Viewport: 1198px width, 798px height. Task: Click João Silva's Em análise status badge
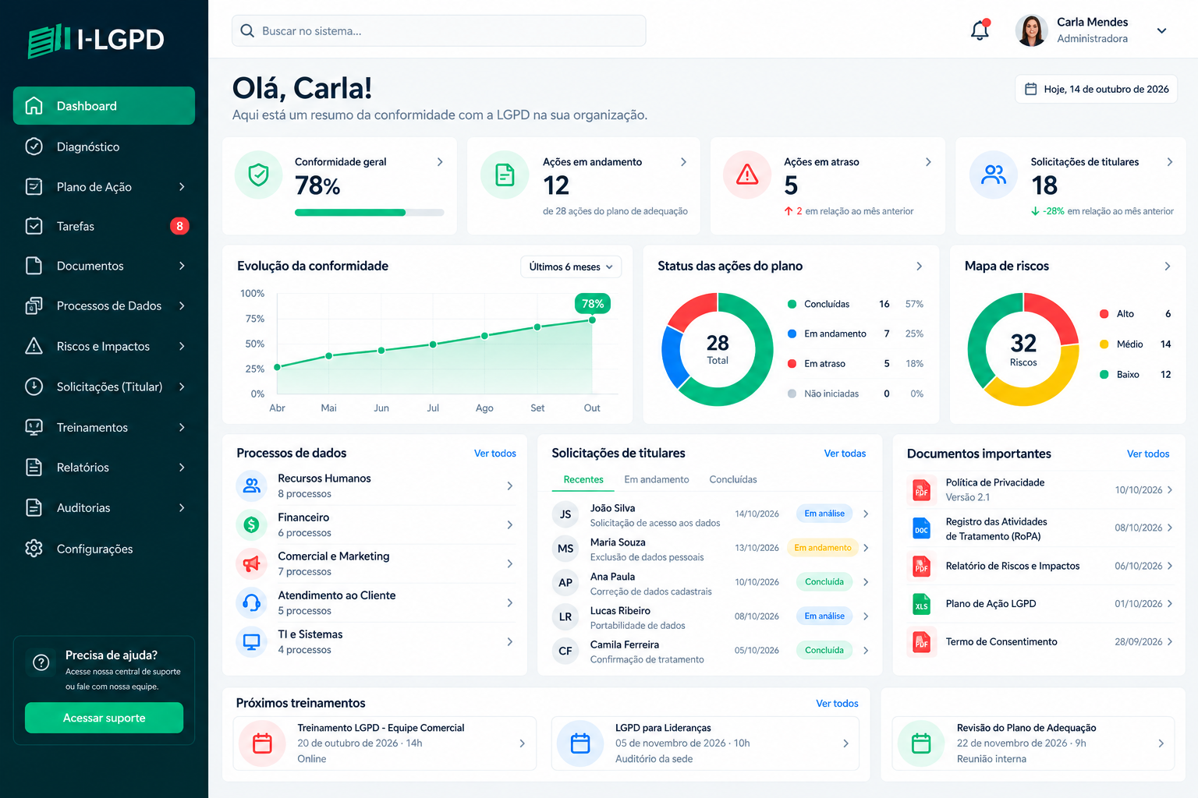[824, 514]
